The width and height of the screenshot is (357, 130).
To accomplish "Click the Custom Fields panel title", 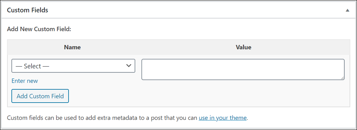I will click(x=27, y=10).
